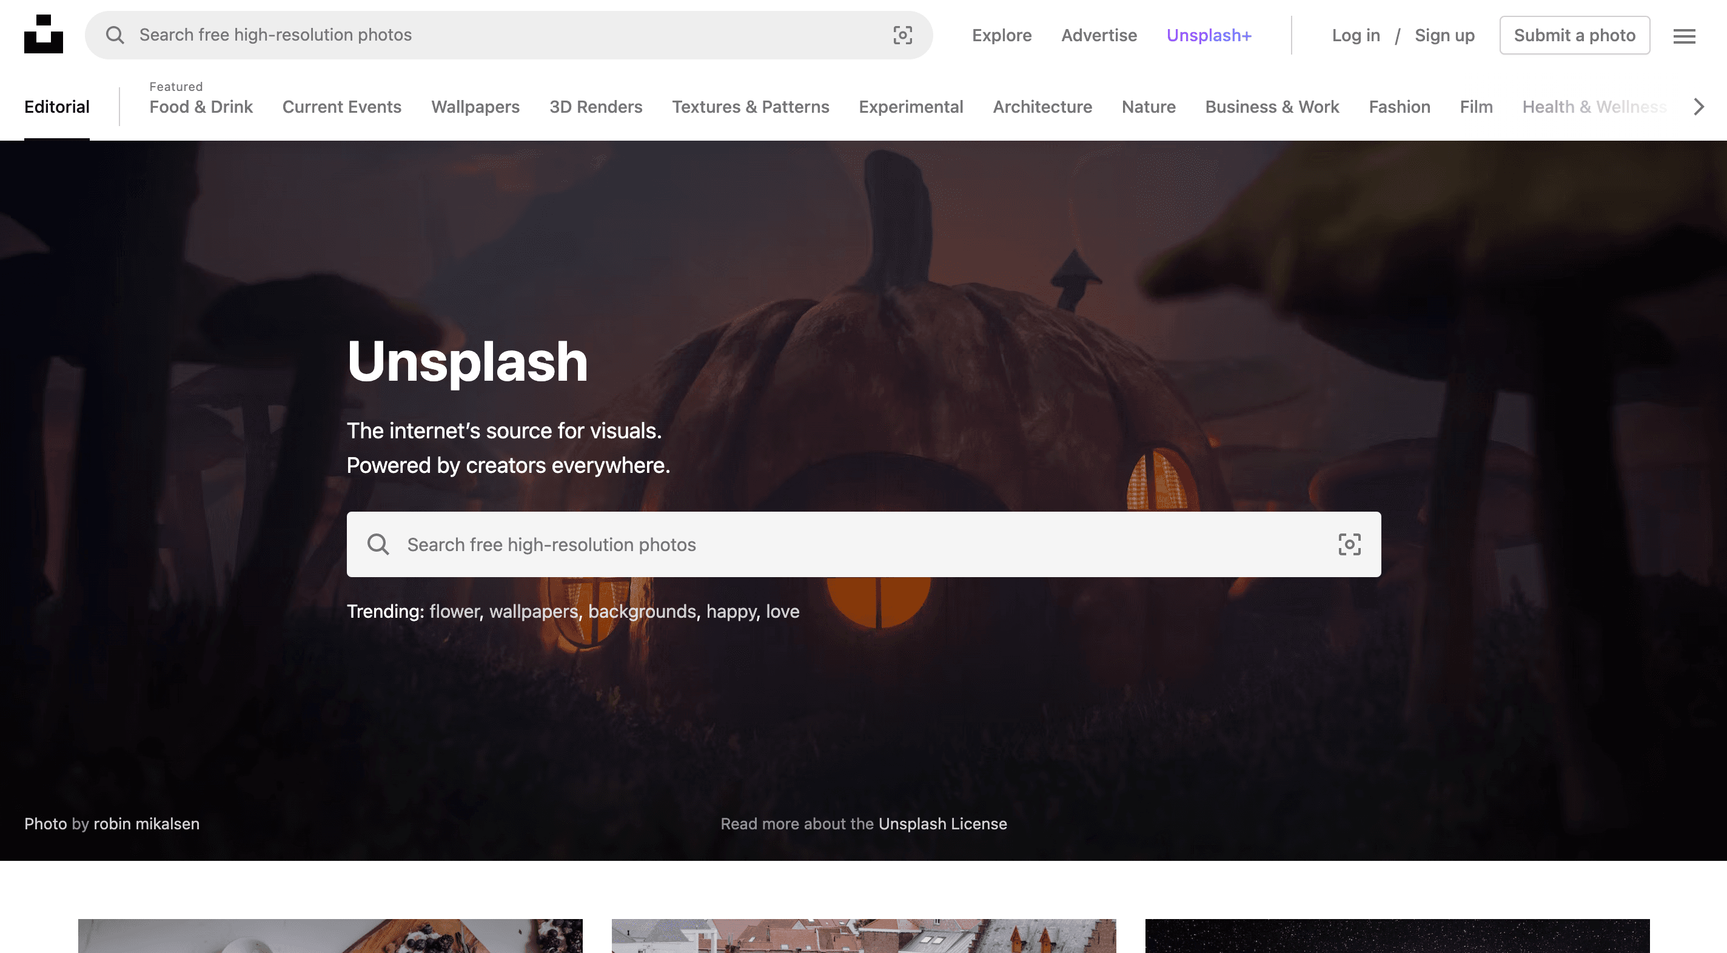Open the Unsplash+ link

(x=1209, y=35)
